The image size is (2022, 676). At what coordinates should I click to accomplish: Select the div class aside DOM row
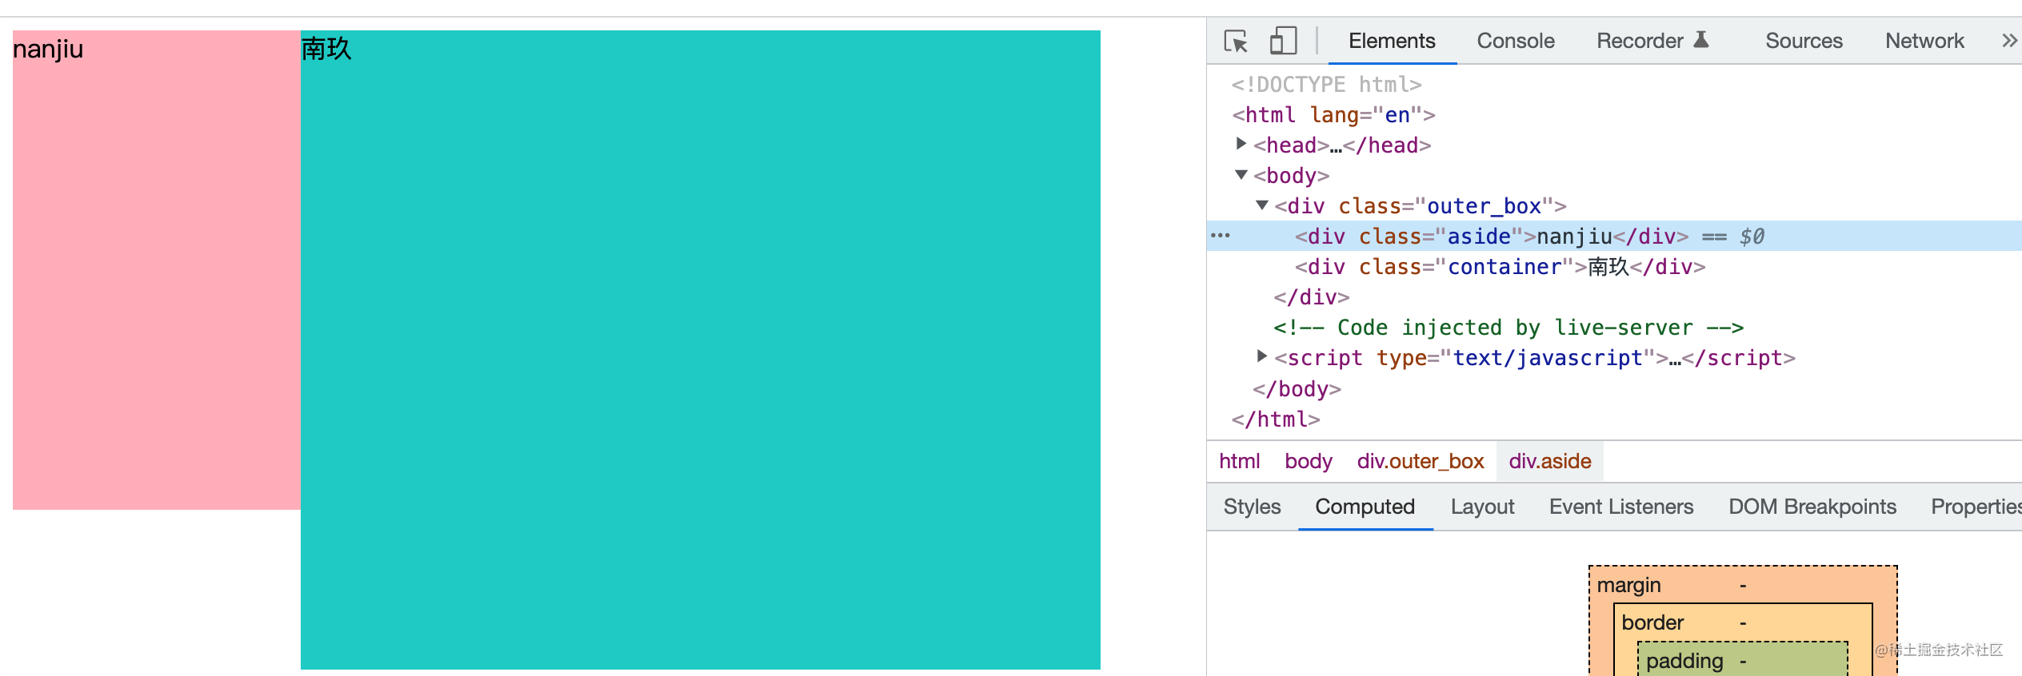(1614, 236)
